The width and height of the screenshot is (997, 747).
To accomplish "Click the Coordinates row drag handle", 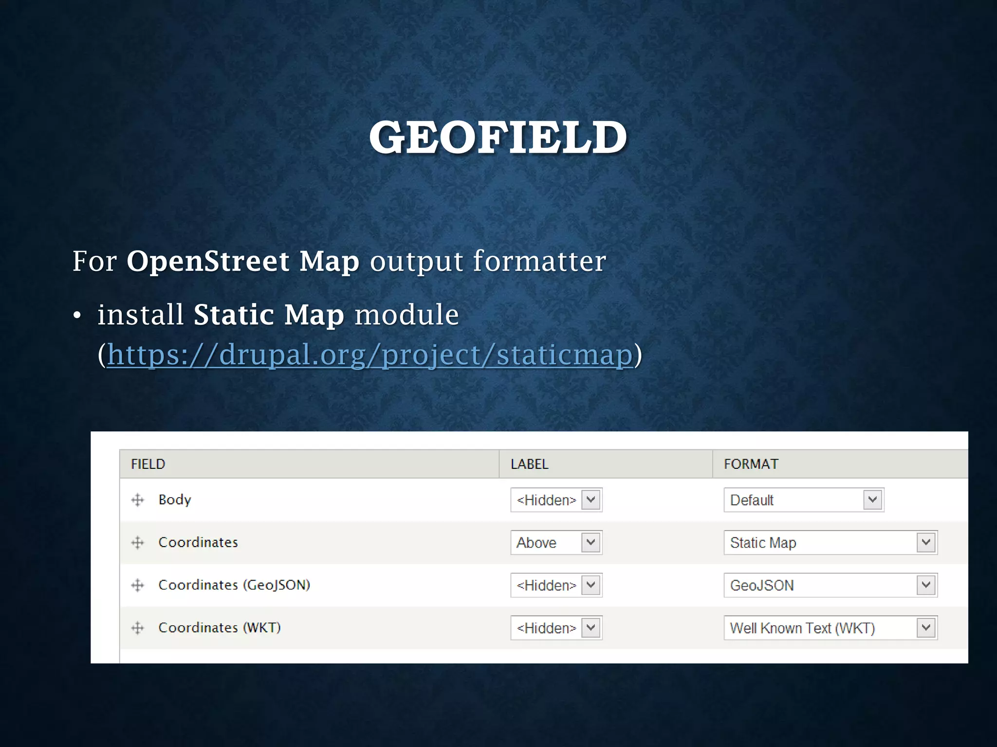I will click(138, 543).
